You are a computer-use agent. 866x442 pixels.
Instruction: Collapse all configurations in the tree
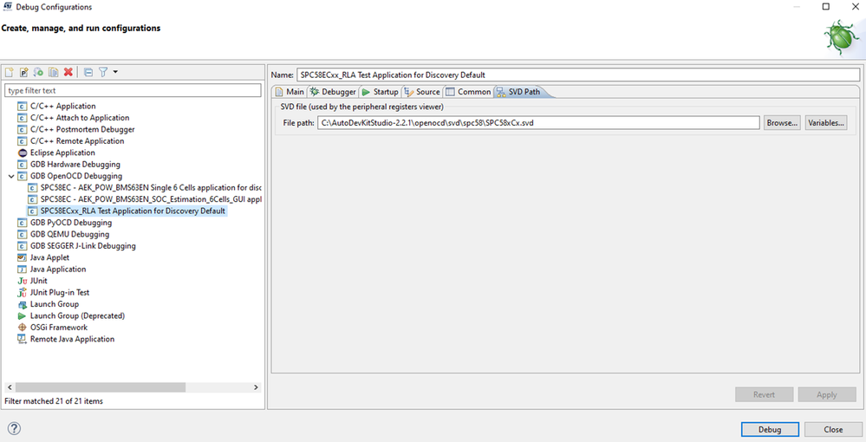click(x=88, y=72)
